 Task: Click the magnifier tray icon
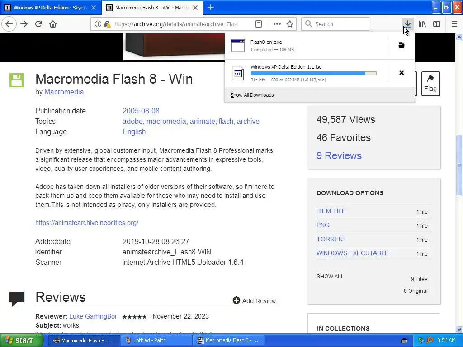430,341
